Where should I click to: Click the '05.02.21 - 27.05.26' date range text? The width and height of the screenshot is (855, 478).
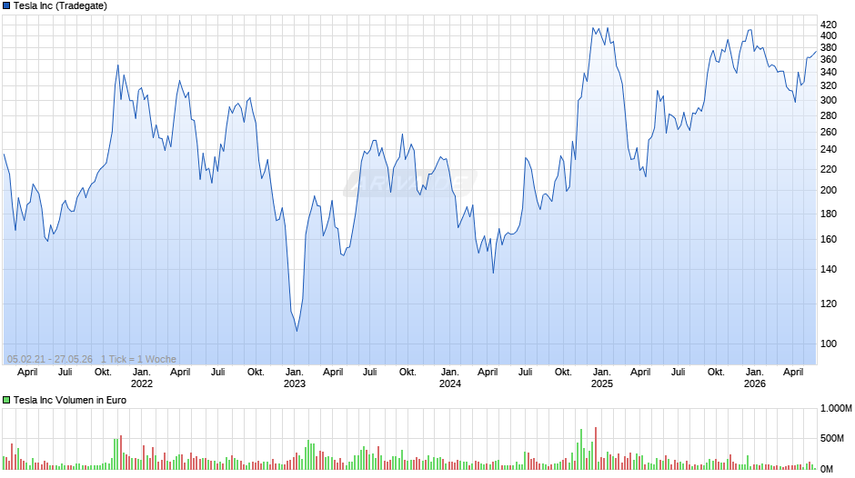pyautogui.click(x=50, y=359)
